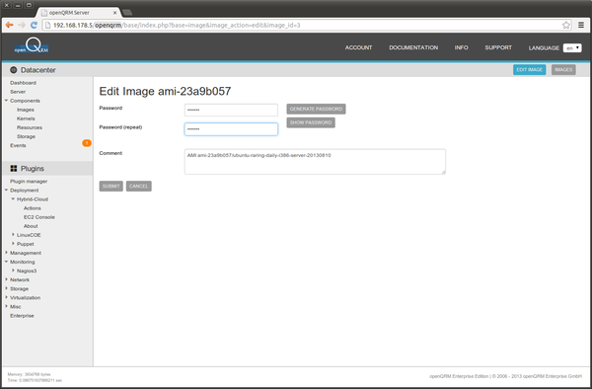Screen dimensions: 592x389
Task: Open the Support menu
Action: click(x=498, y=47)
